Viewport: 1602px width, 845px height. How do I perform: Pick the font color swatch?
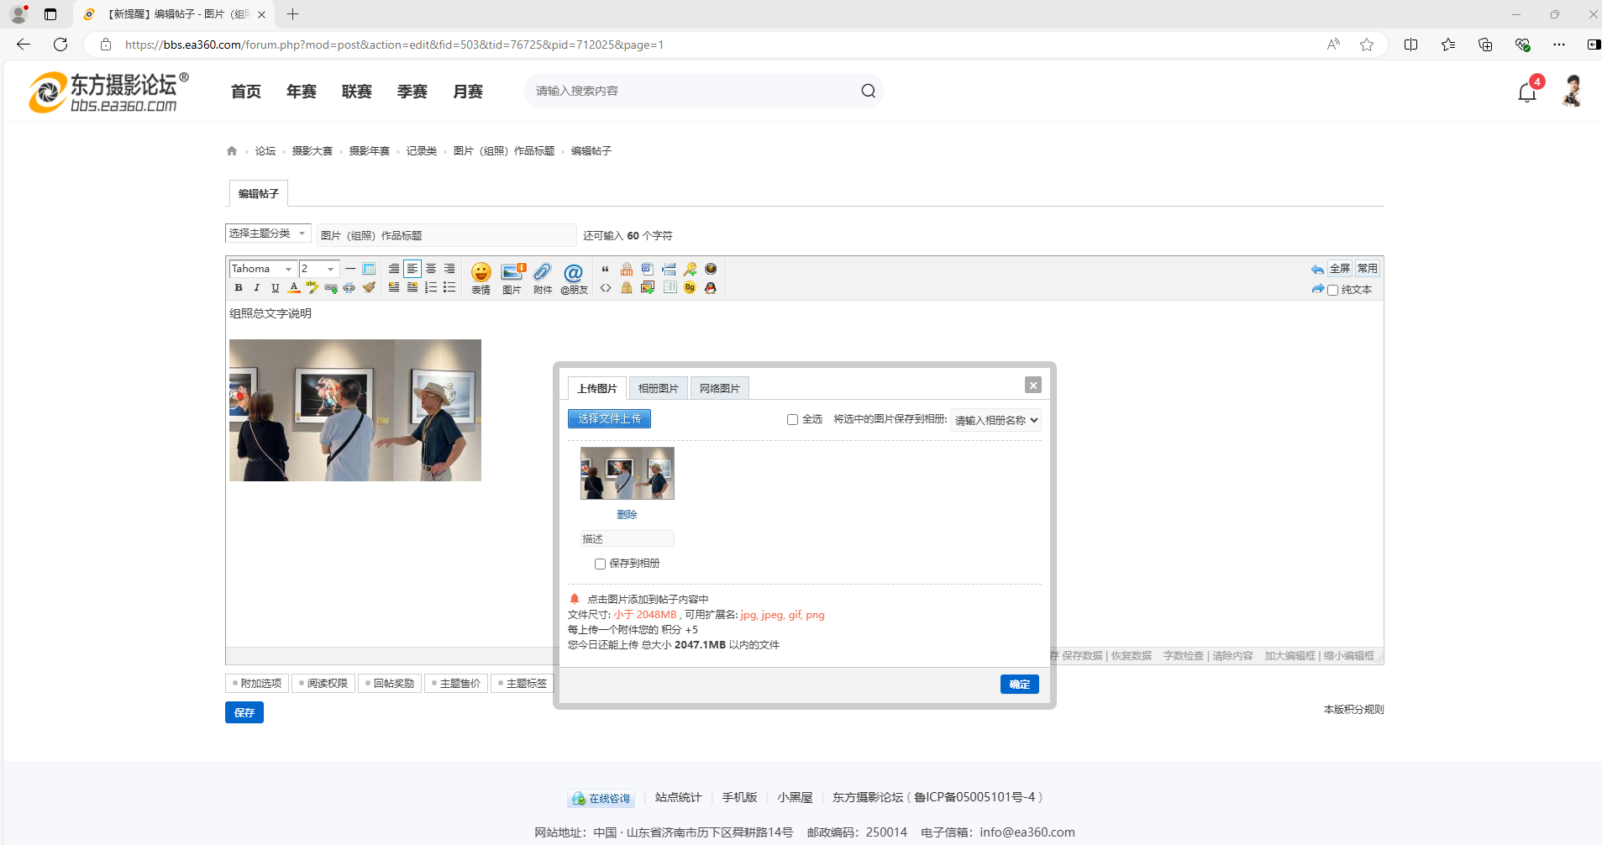coord(294,288)
